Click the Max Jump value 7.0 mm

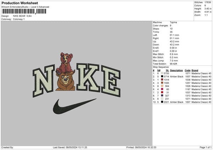pyautogui.click(x=174, y=60)
